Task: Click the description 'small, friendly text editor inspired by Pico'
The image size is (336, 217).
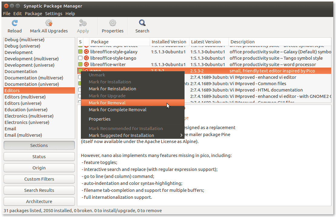Action: coord(272,71)
